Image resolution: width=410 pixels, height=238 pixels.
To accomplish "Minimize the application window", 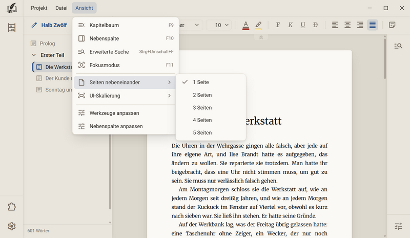I will tap(370, 8).
